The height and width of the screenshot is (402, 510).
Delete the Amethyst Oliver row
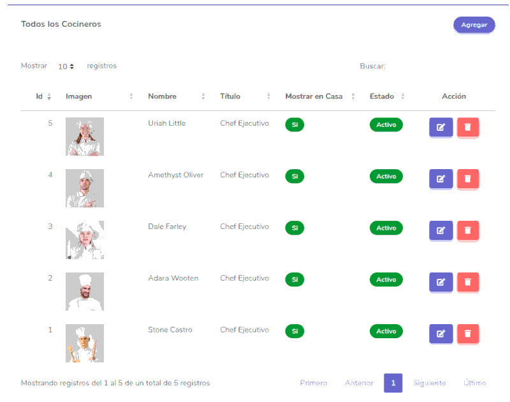point(468,179)
